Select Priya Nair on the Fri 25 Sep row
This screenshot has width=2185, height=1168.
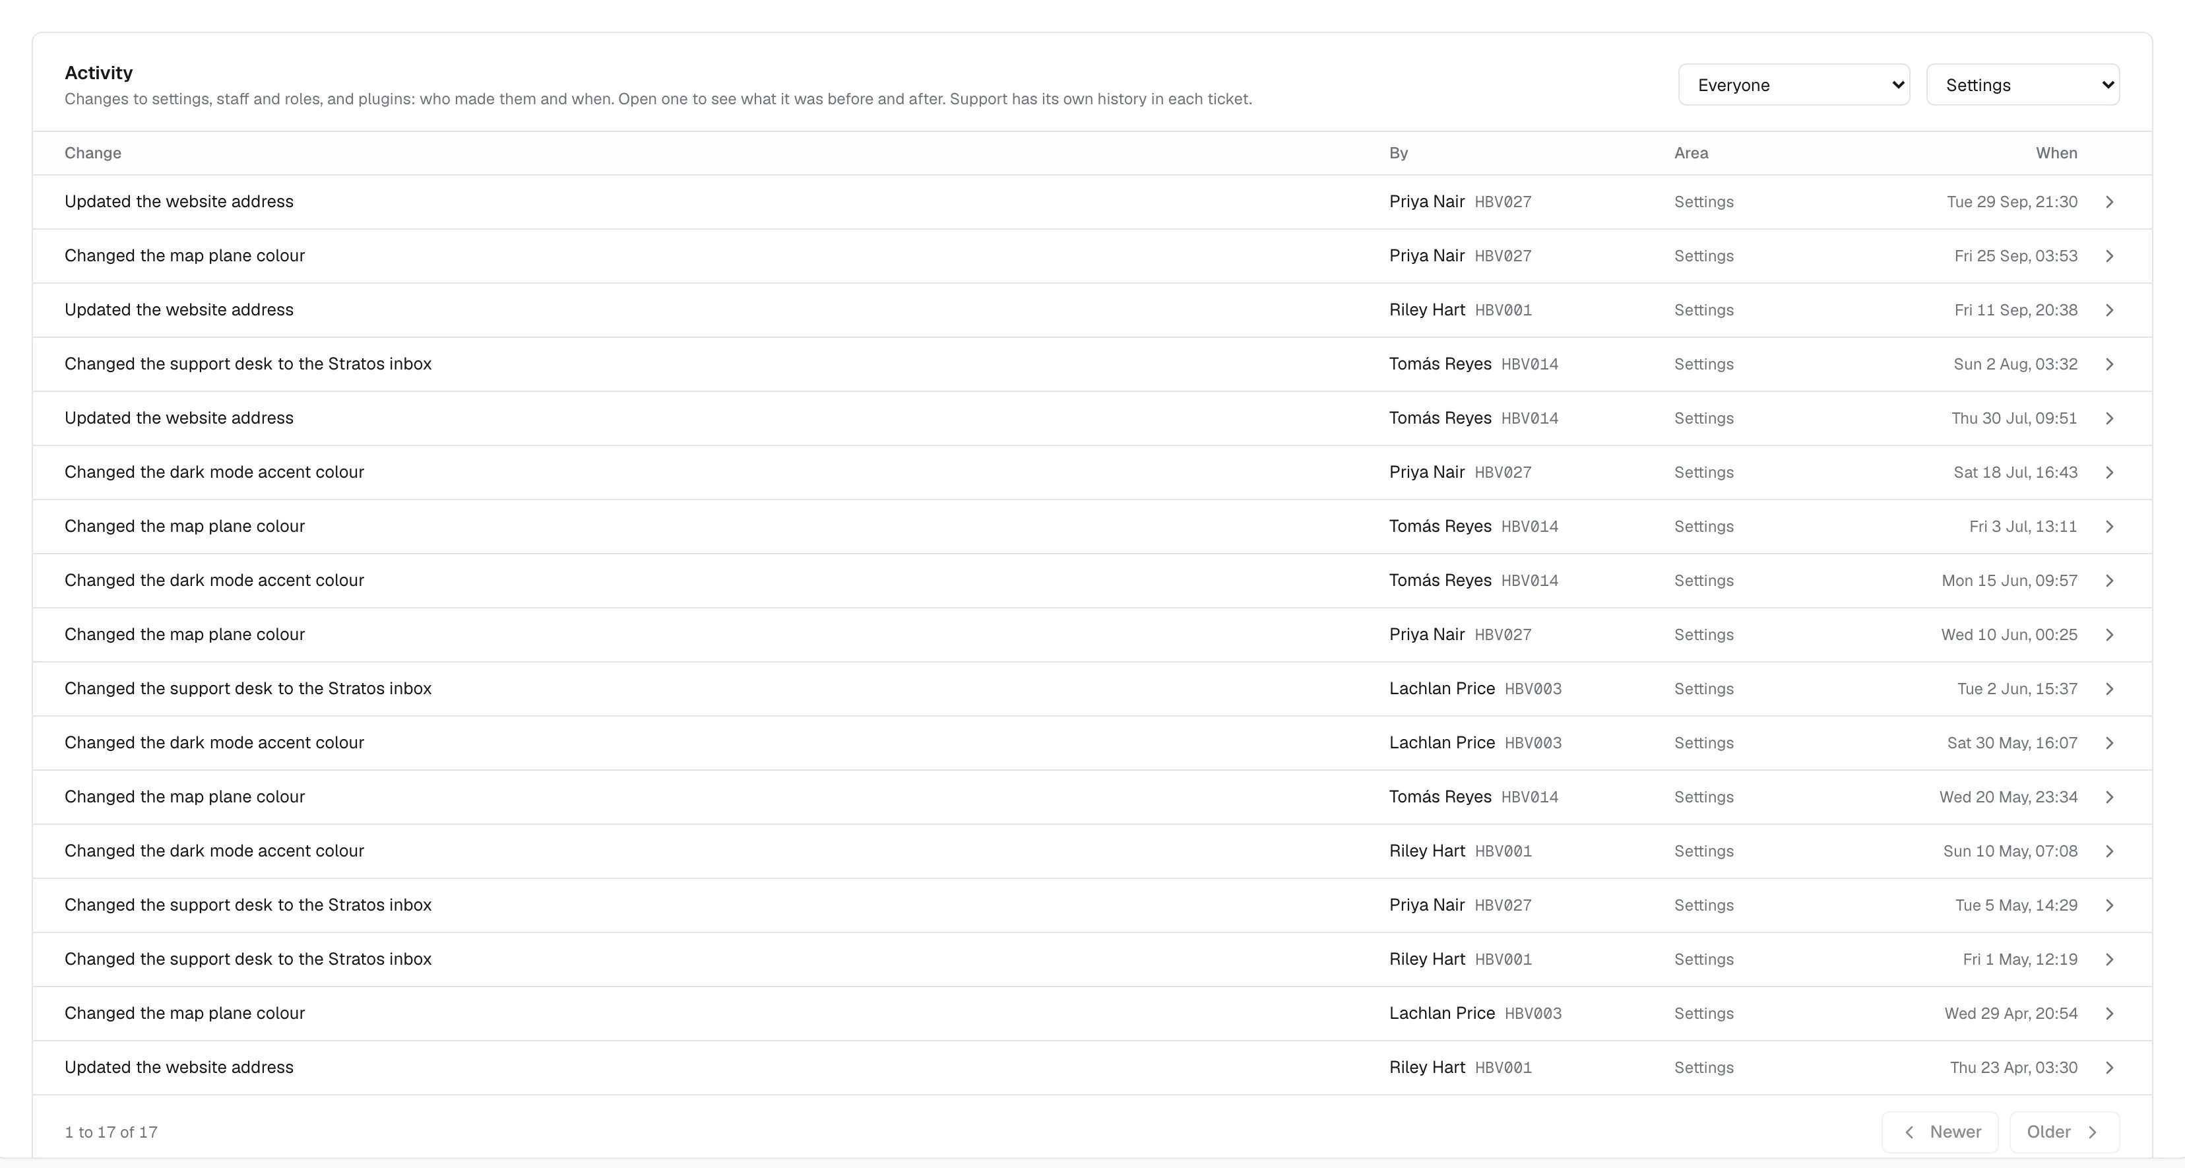[x=1427, y=256]
